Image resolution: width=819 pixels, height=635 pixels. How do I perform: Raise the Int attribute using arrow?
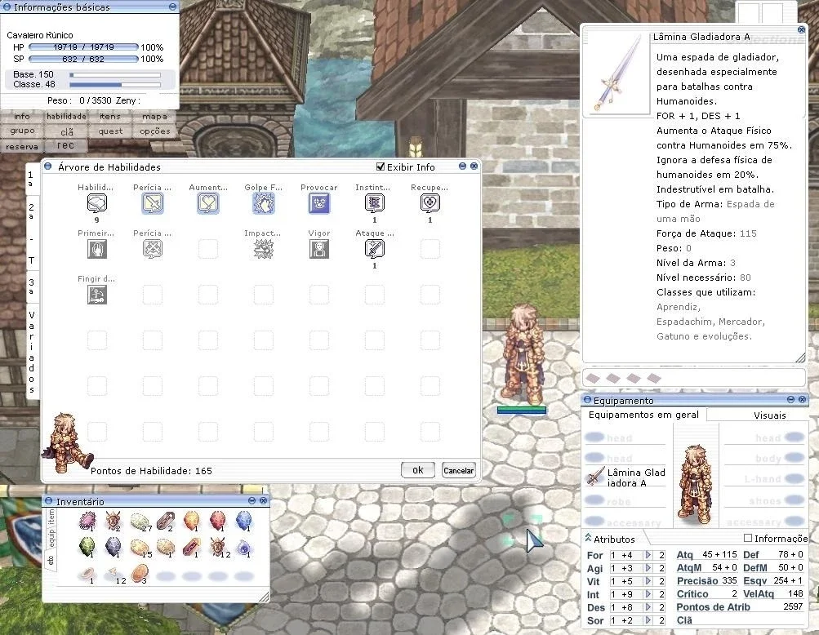(648, 594)
